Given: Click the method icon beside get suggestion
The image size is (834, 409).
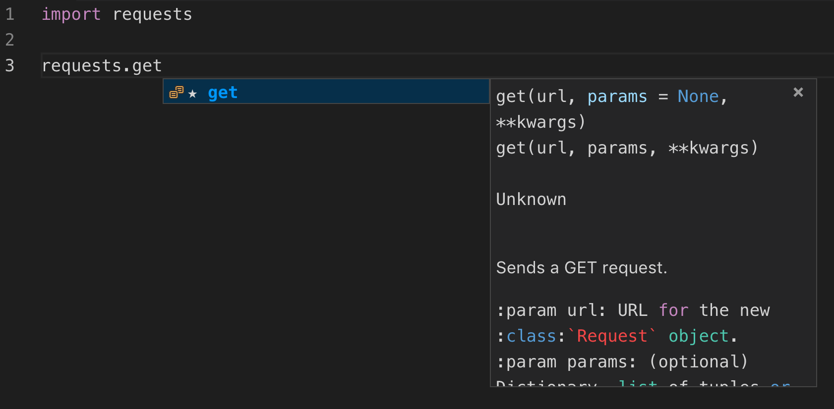Looking at the screenshot, I should 176,93.
